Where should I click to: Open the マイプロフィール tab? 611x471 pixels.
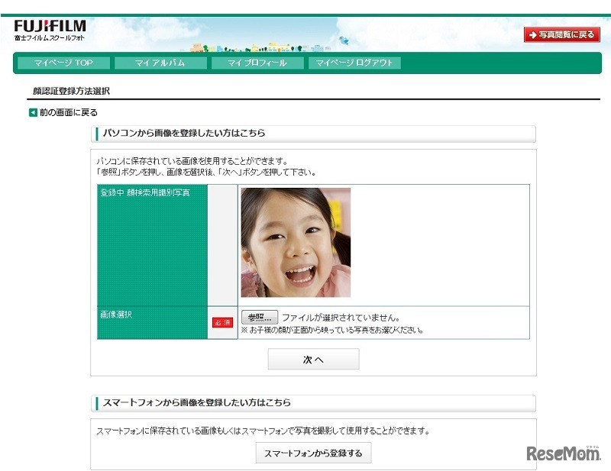pos(260,63)
